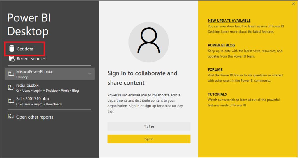The width and height of the screenshot is (298, 158).
Task: Click the Try free button
Action: coord(149,126)
